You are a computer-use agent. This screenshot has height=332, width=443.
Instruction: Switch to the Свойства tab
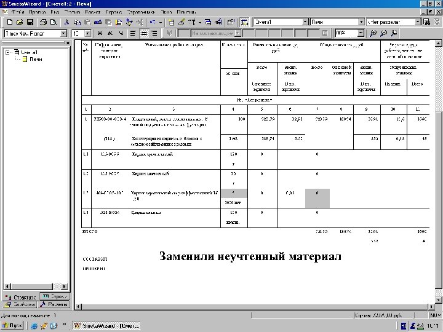[20, 304]
